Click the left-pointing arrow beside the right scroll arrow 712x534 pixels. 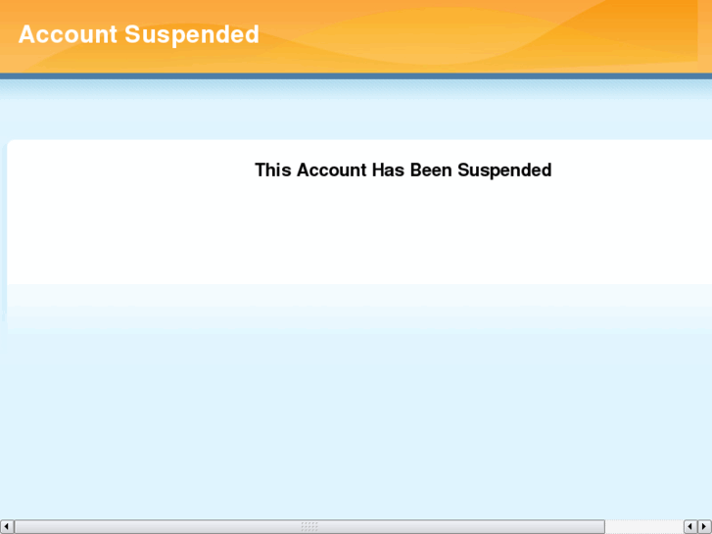tap(690, 527)
